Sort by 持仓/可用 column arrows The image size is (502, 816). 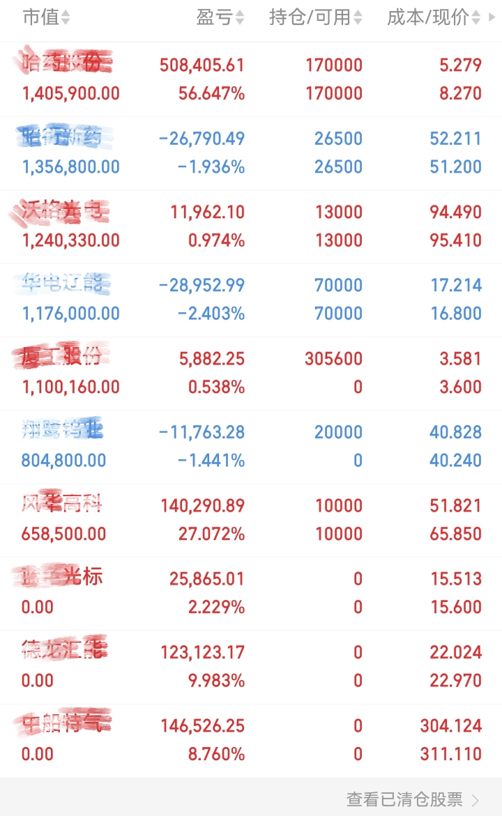click(358, 17)
